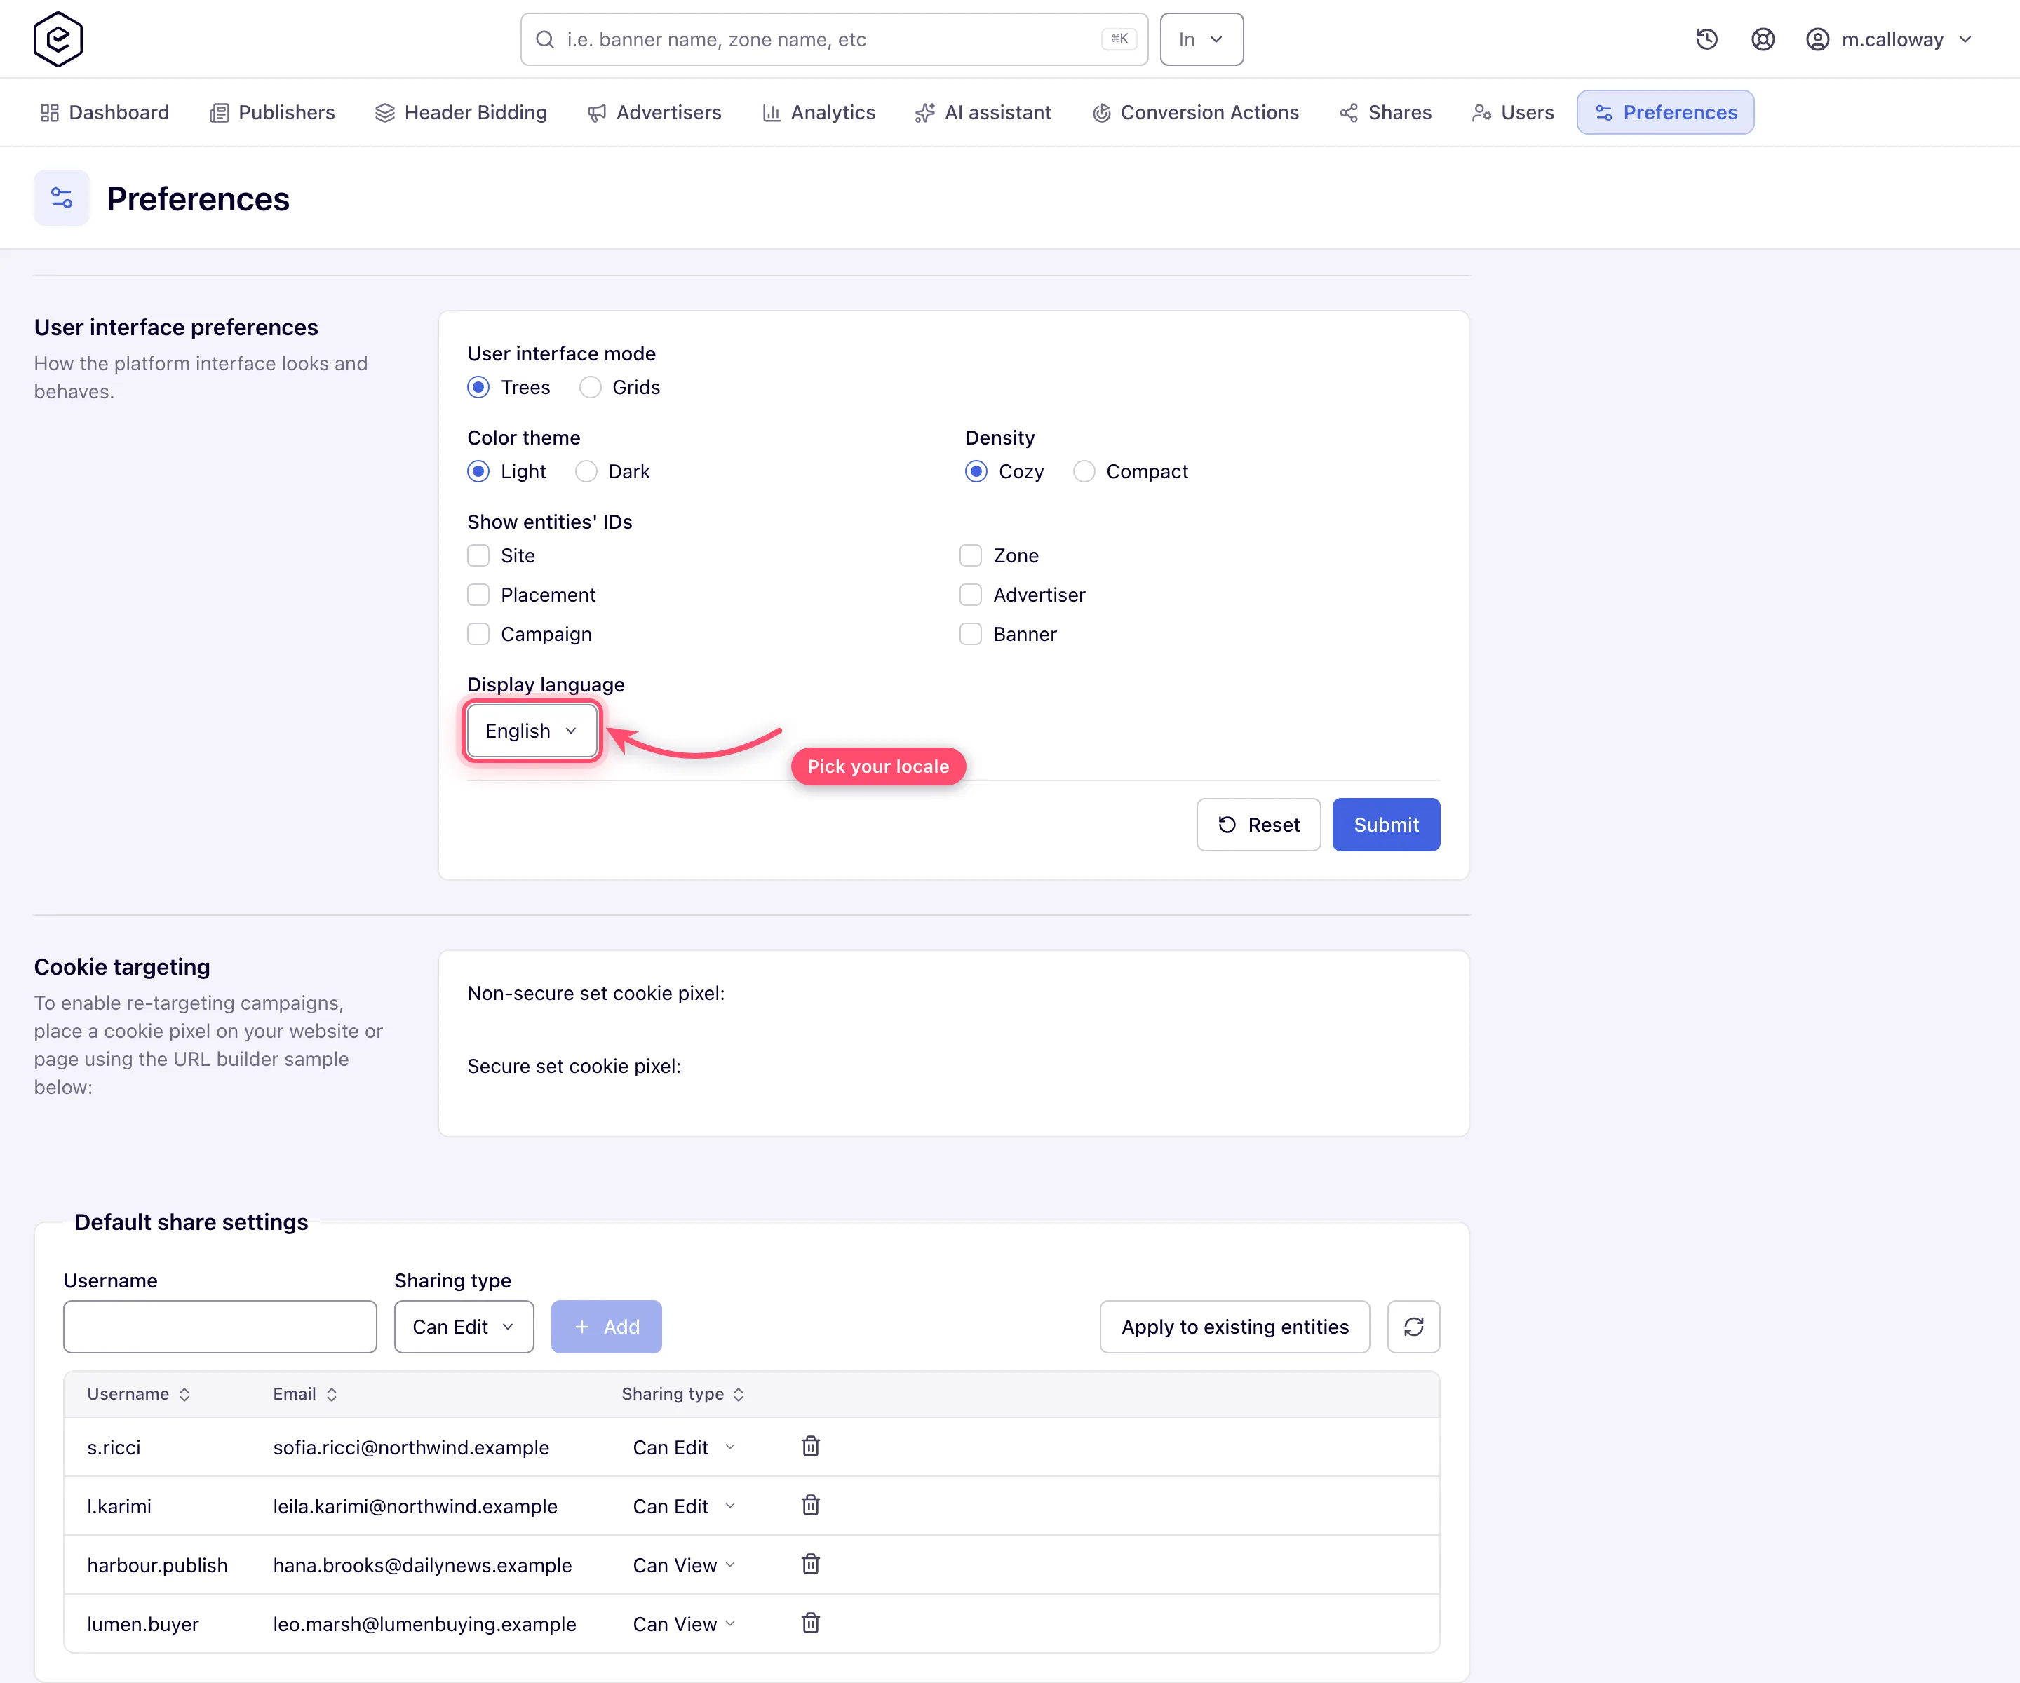Click the Preferences sliders icon in page header
Screen dimensions: 2020x1683
[62, 198]
